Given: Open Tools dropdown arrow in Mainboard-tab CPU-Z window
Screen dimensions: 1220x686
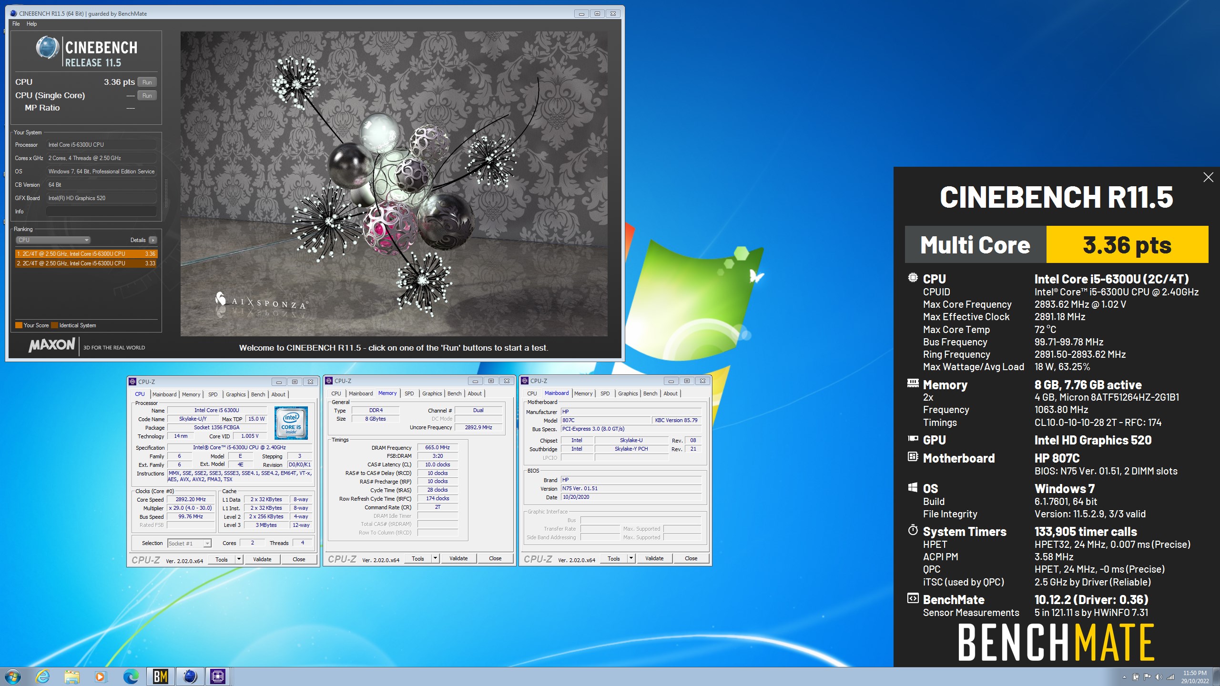Looking at the screenshot, I should click(631, 558).
